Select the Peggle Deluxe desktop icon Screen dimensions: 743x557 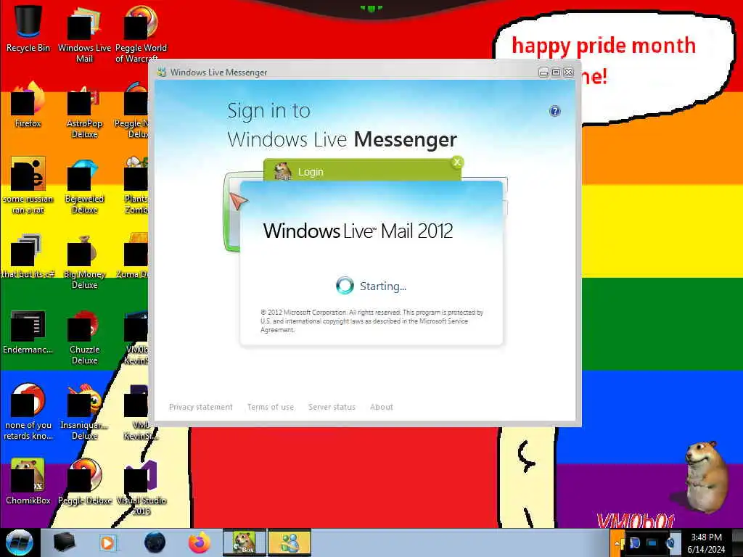84,482
